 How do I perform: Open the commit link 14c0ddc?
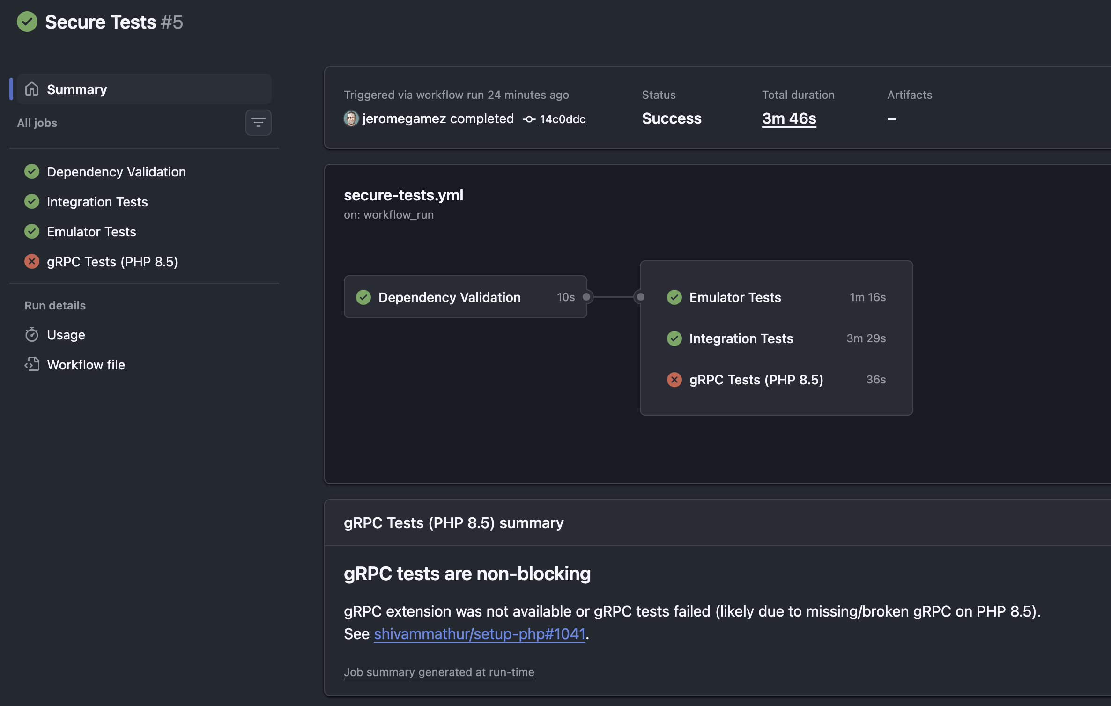coord(562,119)
